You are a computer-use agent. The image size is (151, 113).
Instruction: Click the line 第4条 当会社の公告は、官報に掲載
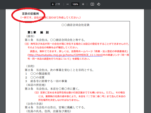coord(55,107)
